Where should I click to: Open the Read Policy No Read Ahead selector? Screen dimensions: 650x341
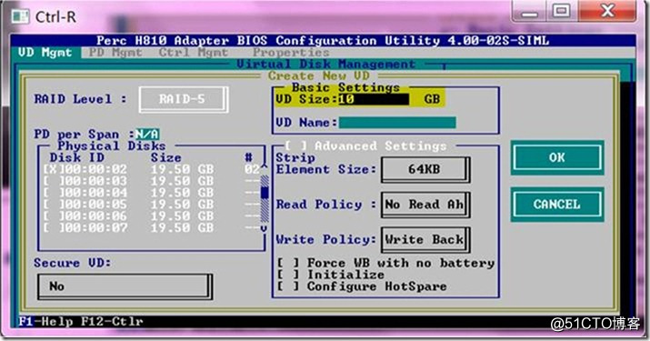tap(425, 205)
